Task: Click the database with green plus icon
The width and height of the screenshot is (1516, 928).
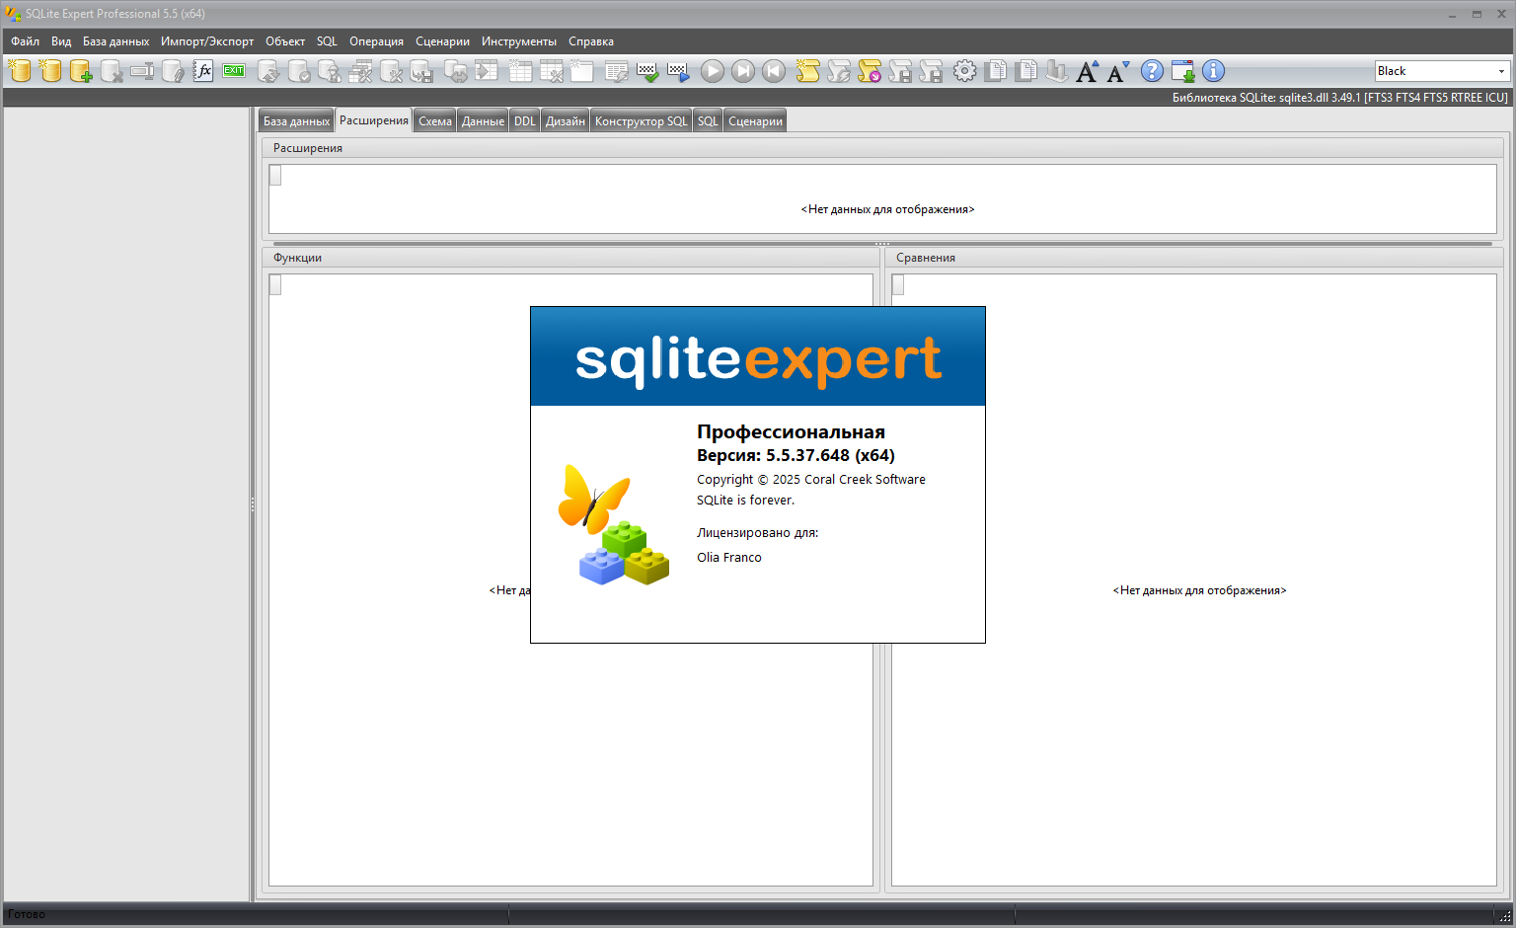Action: click(81, 71)
